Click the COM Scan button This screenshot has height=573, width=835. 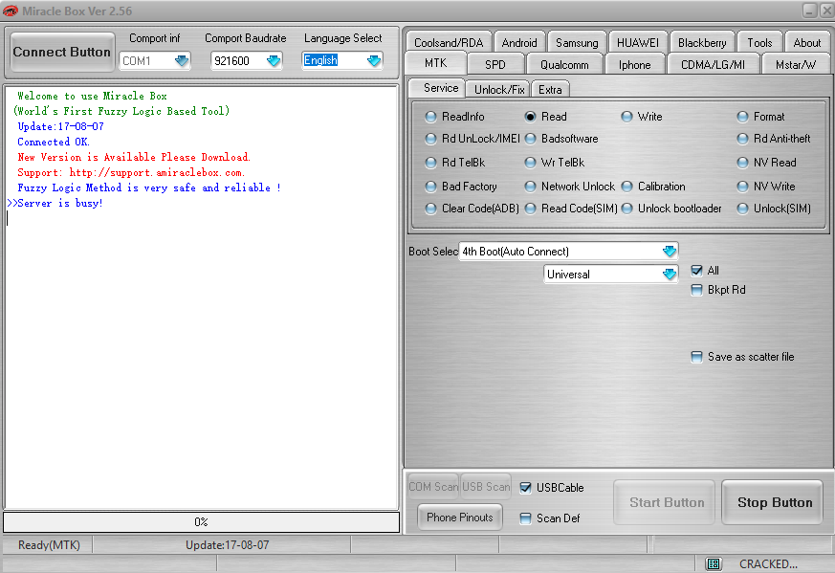tap(433, 486)
